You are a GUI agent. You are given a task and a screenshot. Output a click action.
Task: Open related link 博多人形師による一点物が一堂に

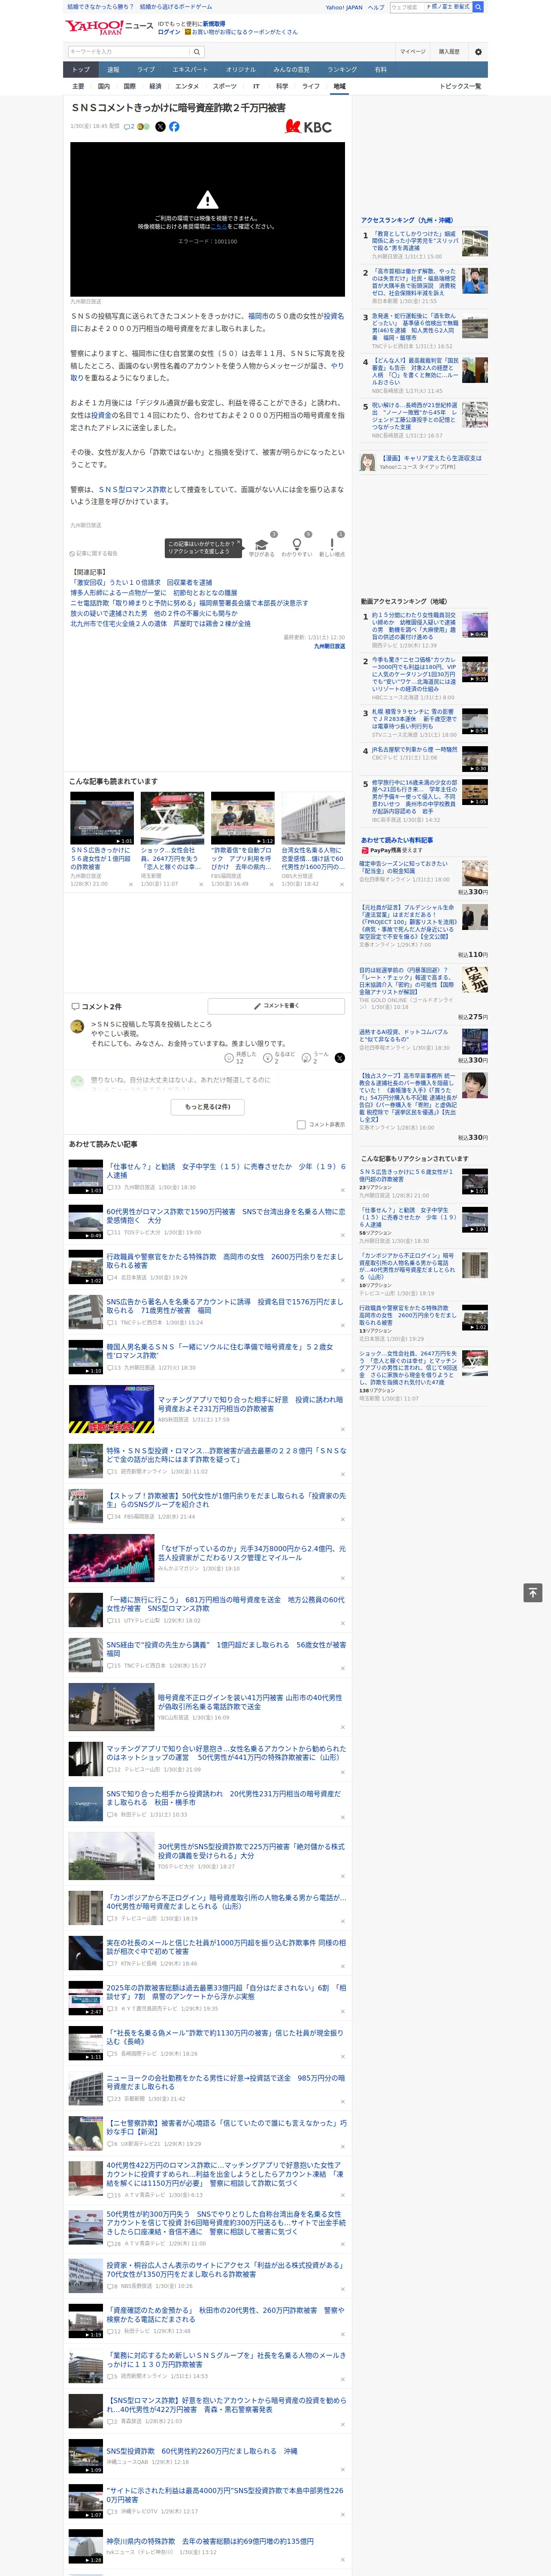(x=154, y=593)
